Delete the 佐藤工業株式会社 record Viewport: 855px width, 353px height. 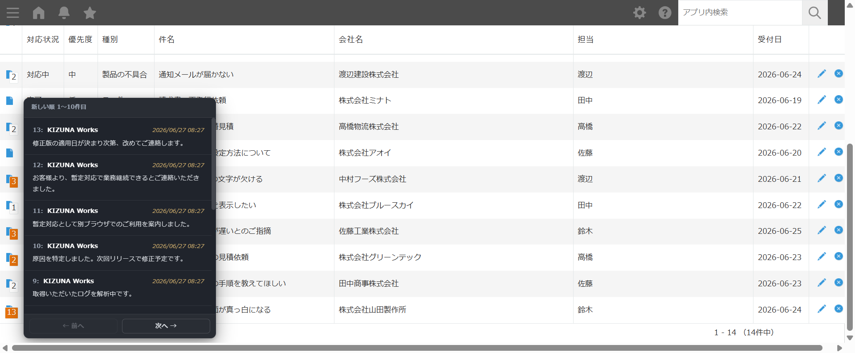[x=839, y=230]
